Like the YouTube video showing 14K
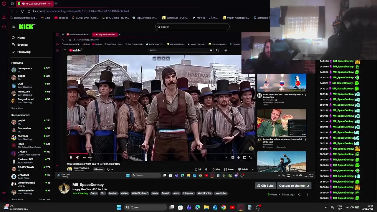This screenshot has width=377, height=212. click(x=198, y=169)
